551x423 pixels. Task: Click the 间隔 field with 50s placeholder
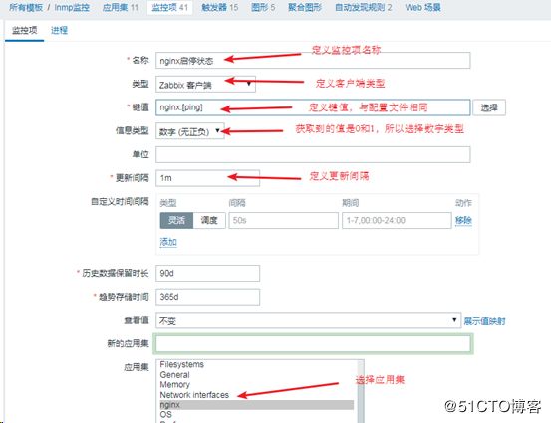pyautogui.click(x=283, y=220)
